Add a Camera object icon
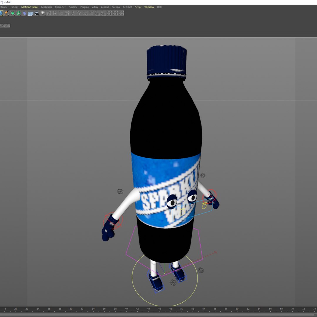 (37, 13)
